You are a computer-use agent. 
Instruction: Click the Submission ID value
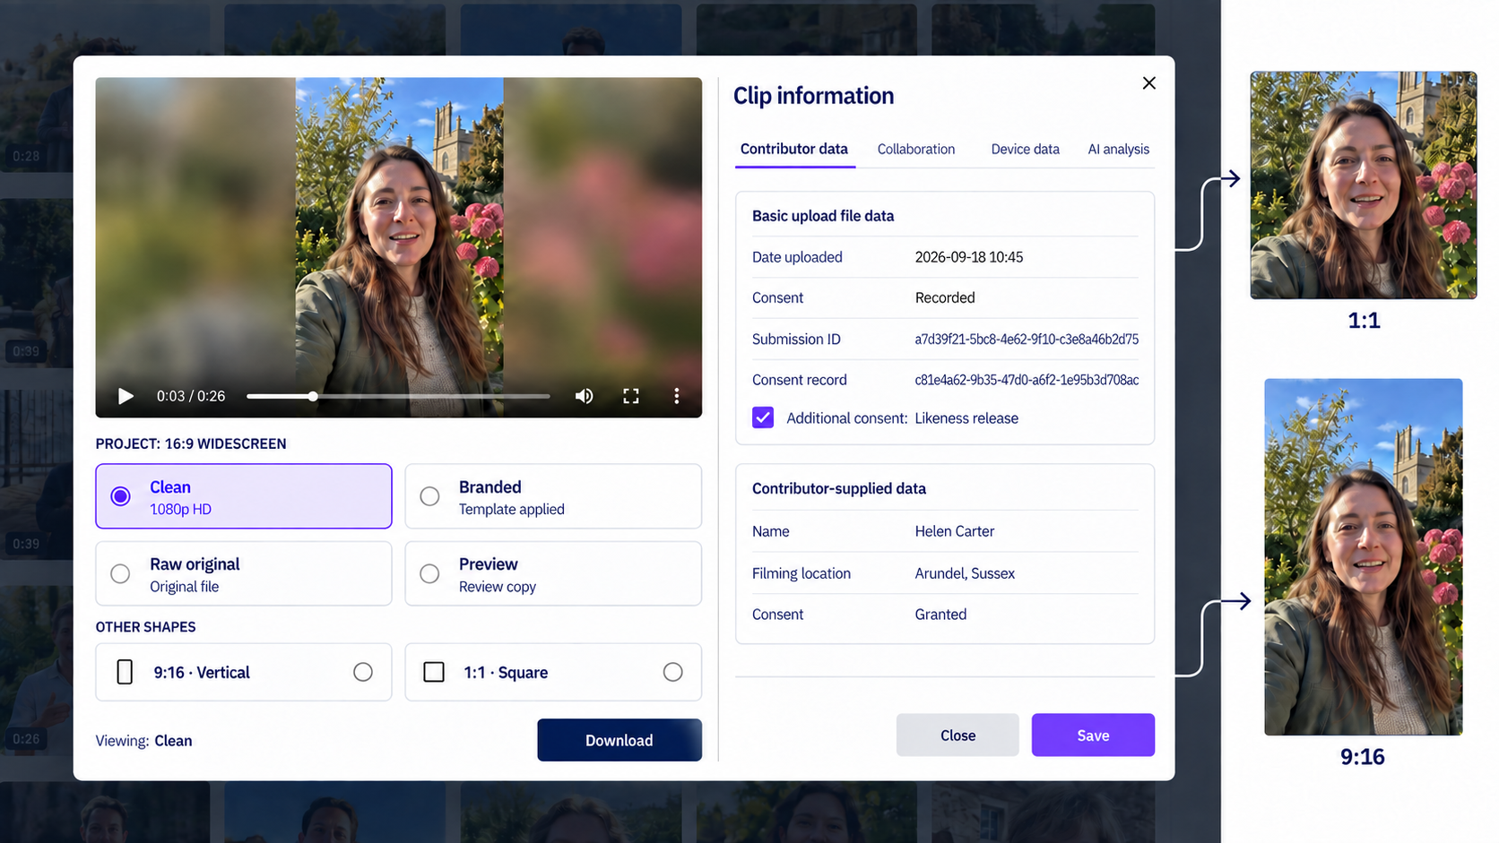[x=1027, y=339]
